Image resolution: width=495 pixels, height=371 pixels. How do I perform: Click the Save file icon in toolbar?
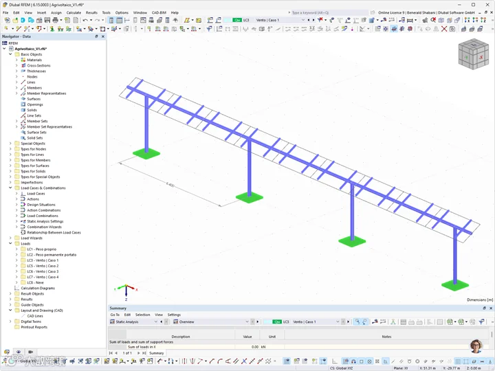47,20
